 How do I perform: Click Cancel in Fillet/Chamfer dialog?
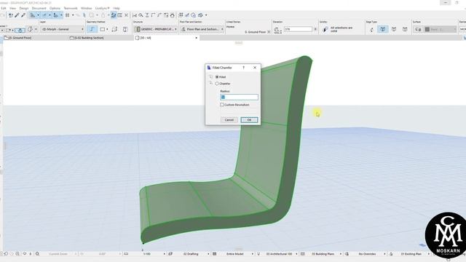[229, 119]
